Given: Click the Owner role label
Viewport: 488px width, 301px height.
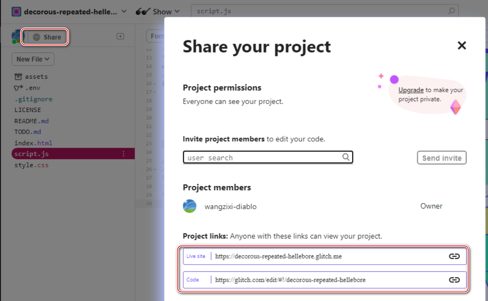Looking at the screenshot, I should [431, 206].
